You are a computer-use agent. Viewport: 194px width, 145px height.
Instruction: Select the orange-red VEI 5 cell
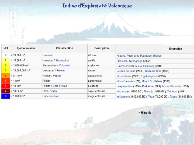tap(6, 81)
